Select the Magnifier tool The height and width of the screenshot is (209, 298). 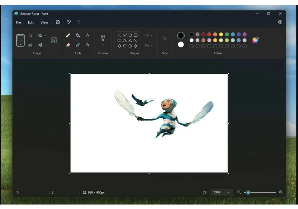(88, 45)
